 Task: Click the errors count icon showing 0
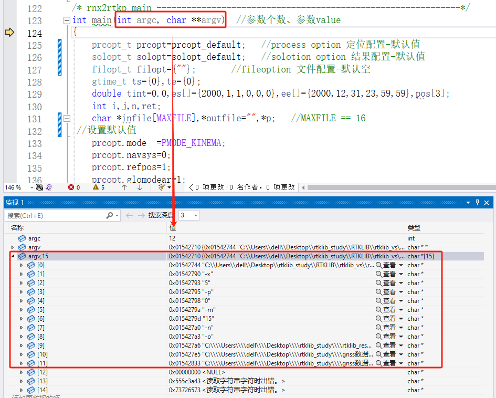[71, 187]
